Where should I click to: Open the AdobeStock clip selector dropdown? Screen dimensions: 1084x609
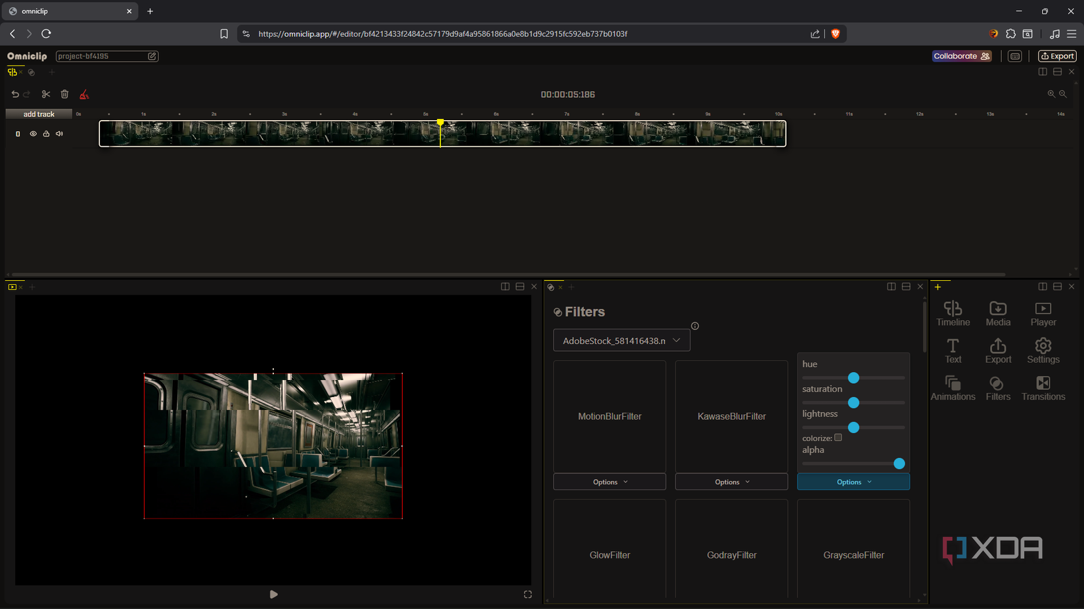(x=621, y=340)
